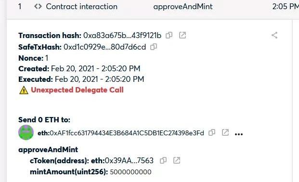Image resolution: width=299 pixels, height=182 pixels.
Task: Click the full recipient eth address text
Action: 121,133
